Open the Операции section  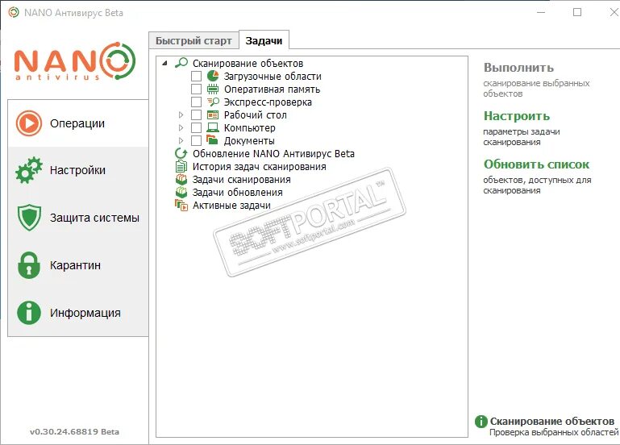coord(78,123)
